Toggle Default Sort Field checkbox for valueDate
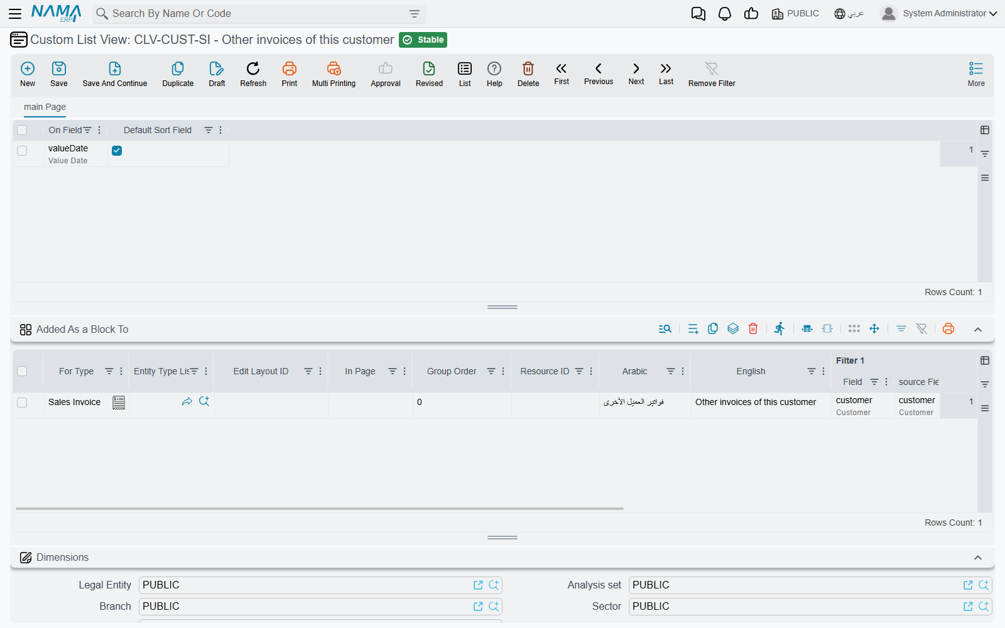 (x=117, y=151)
